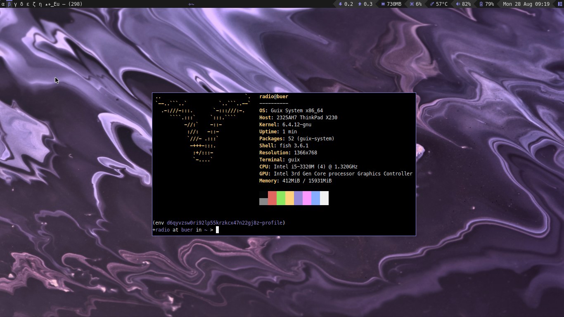Click the volume speaker icon
This screenshot has width=564, height=317.
(458, 4)
